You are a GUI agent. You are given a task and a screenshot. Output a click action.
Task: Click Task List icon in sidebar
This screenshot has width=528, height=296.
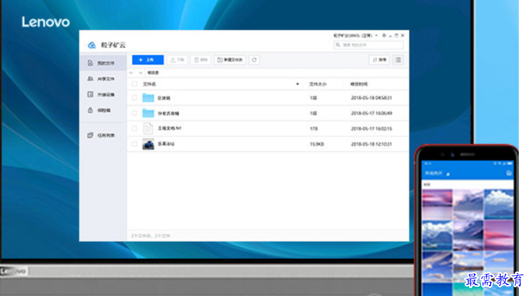click(x=90, y=135)
